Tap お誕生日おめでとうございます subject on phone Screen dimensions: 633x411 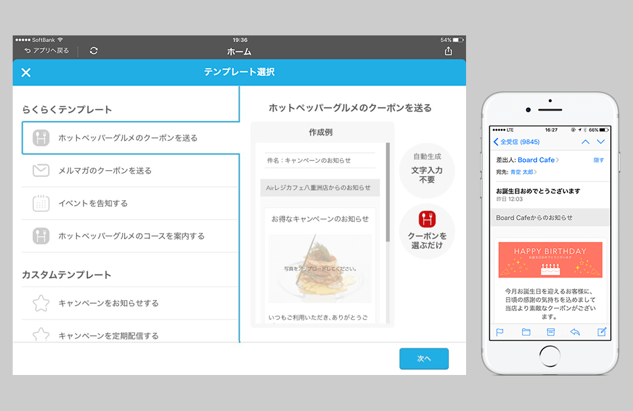(x=538, y=191)
